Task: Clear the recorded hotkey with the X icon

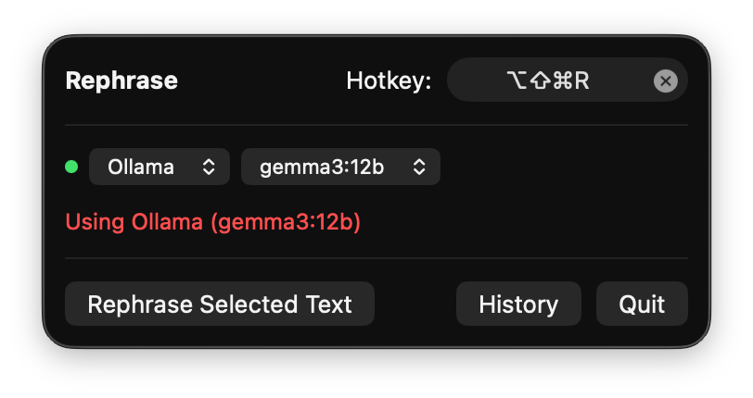Action: click(x=666, y=81)
